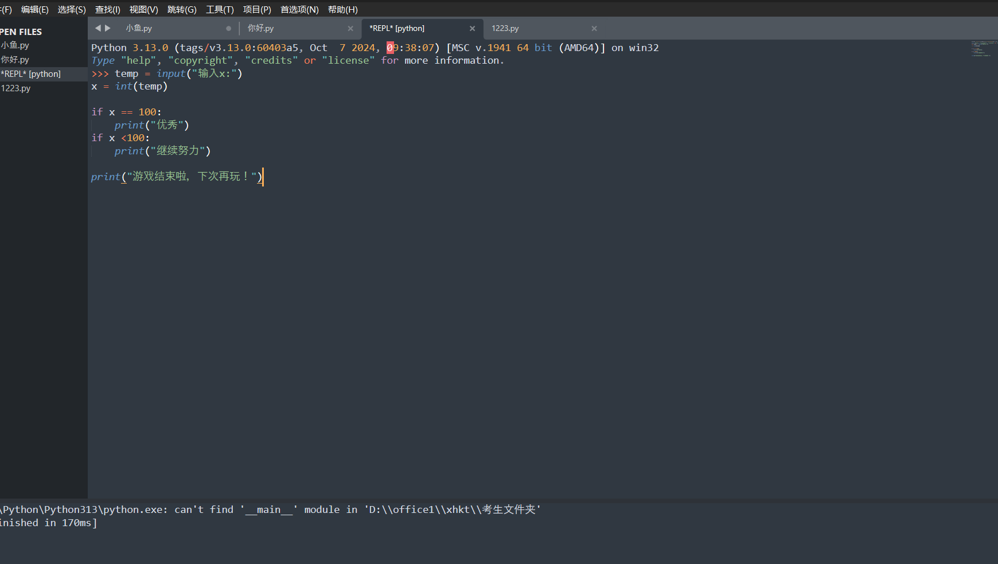Screen dimensions: 998x564
Task: Click the 'if x == 100:' line
Action: tap(126, 112)
